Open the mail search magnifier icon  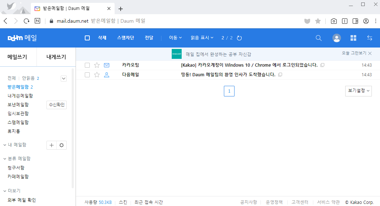coord(319,38)
